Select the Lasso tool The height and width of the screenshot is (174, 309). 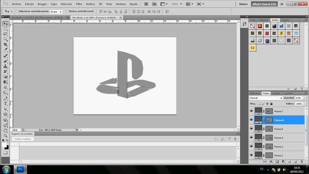click(5, 34)
